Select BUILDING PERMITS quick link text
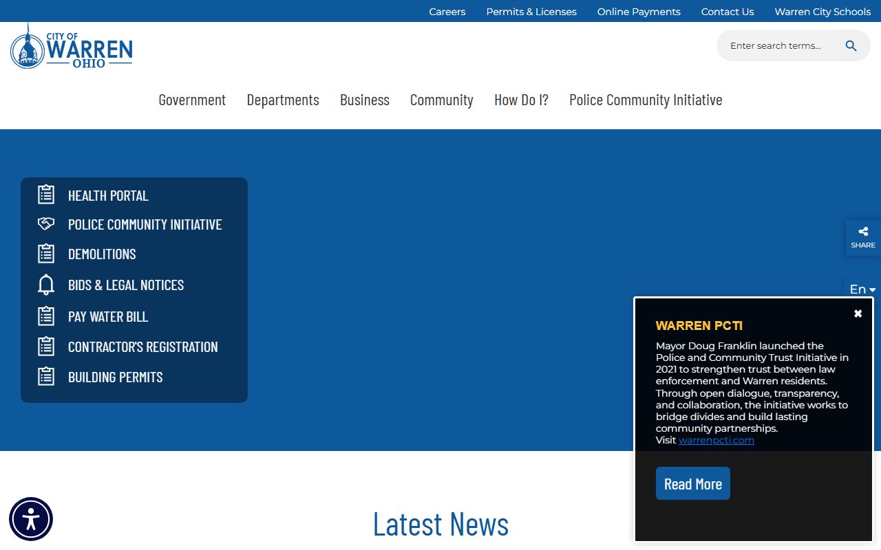The width and height of the screenshot is (881, 550). point(116,377)
